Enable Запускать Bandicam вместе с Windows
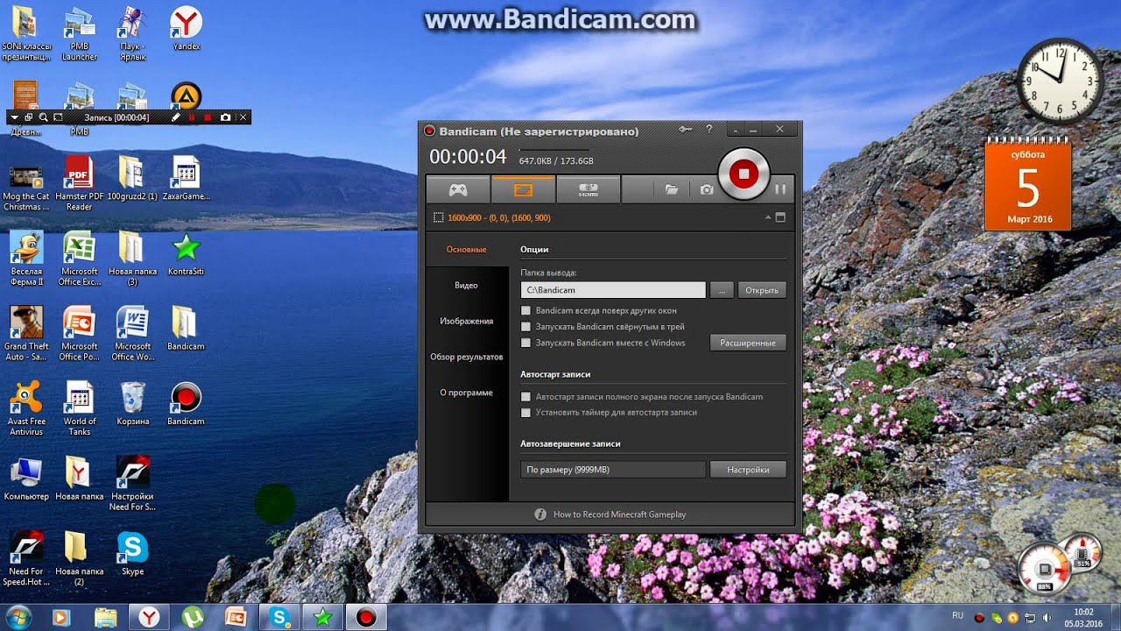Screen dimensions: 1121x631 [526, 343]
